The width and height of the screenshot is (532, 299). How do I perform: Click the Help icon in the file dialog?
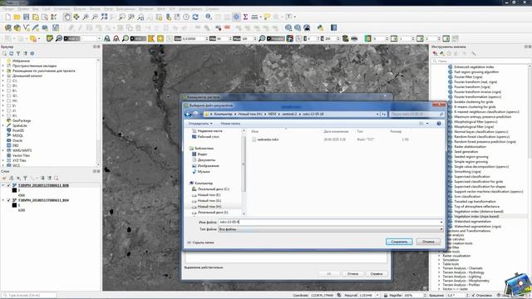click(439, 124)
